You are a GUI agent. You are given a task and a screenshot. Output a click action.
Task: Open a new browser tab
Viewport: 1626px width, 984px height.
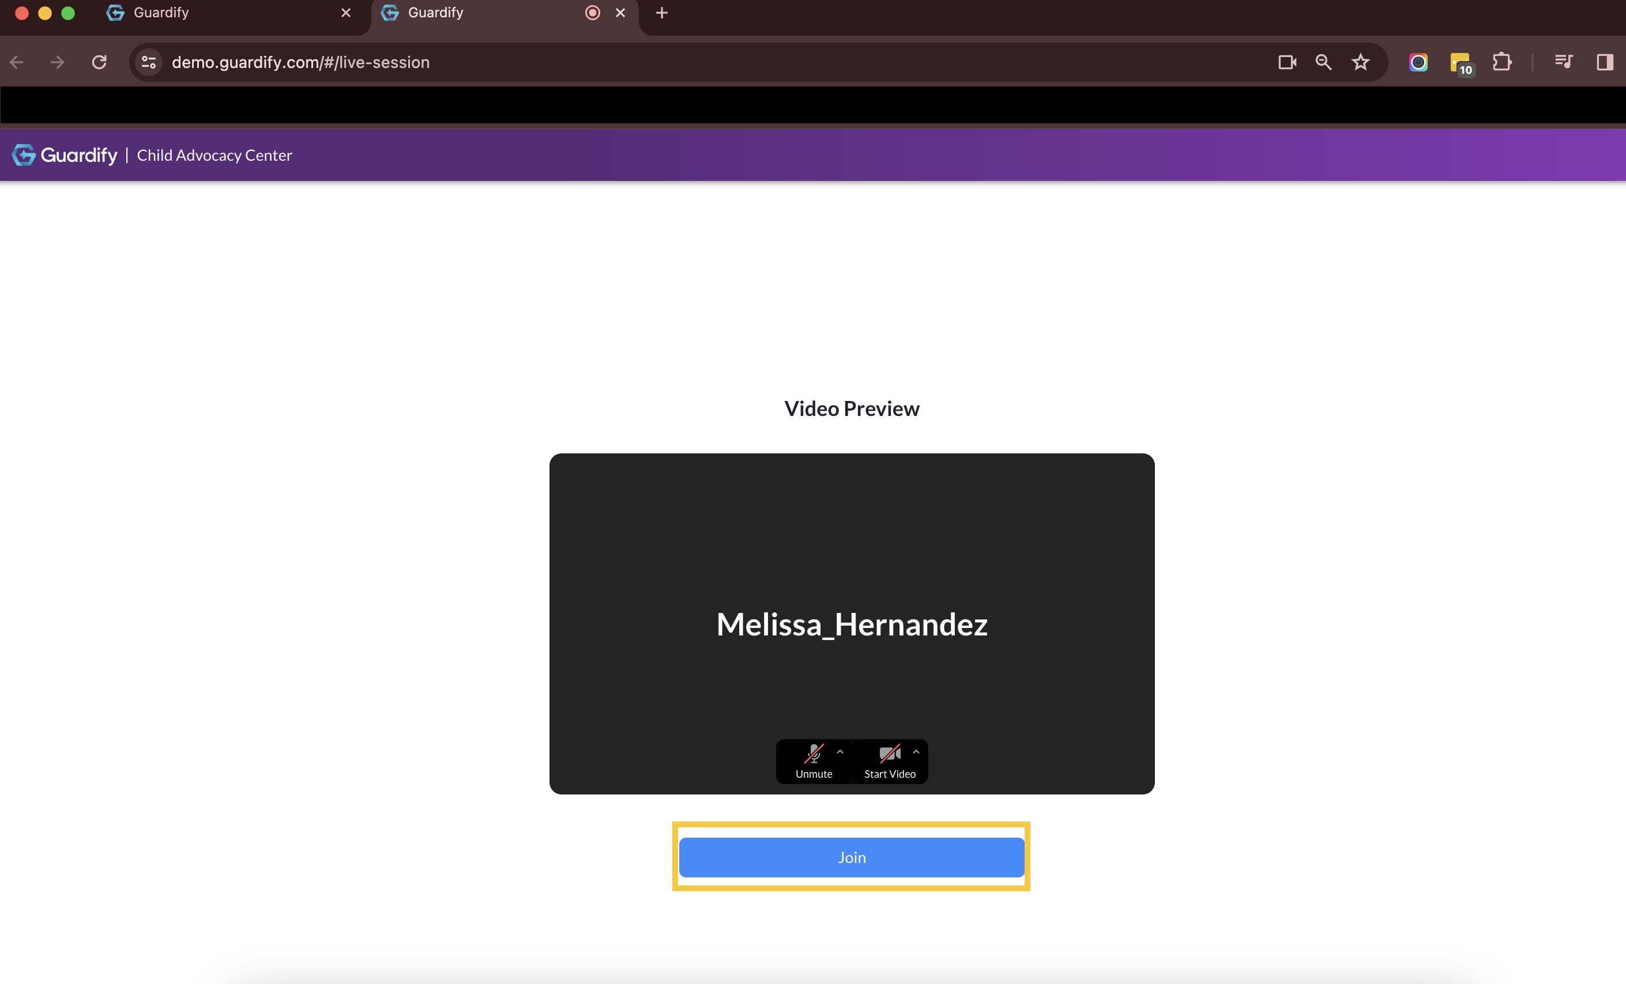click(x=662, y=13)
